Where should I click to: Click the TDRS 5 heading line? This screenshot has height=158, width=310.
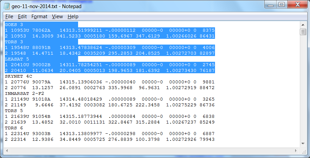(x=14, y=111)
